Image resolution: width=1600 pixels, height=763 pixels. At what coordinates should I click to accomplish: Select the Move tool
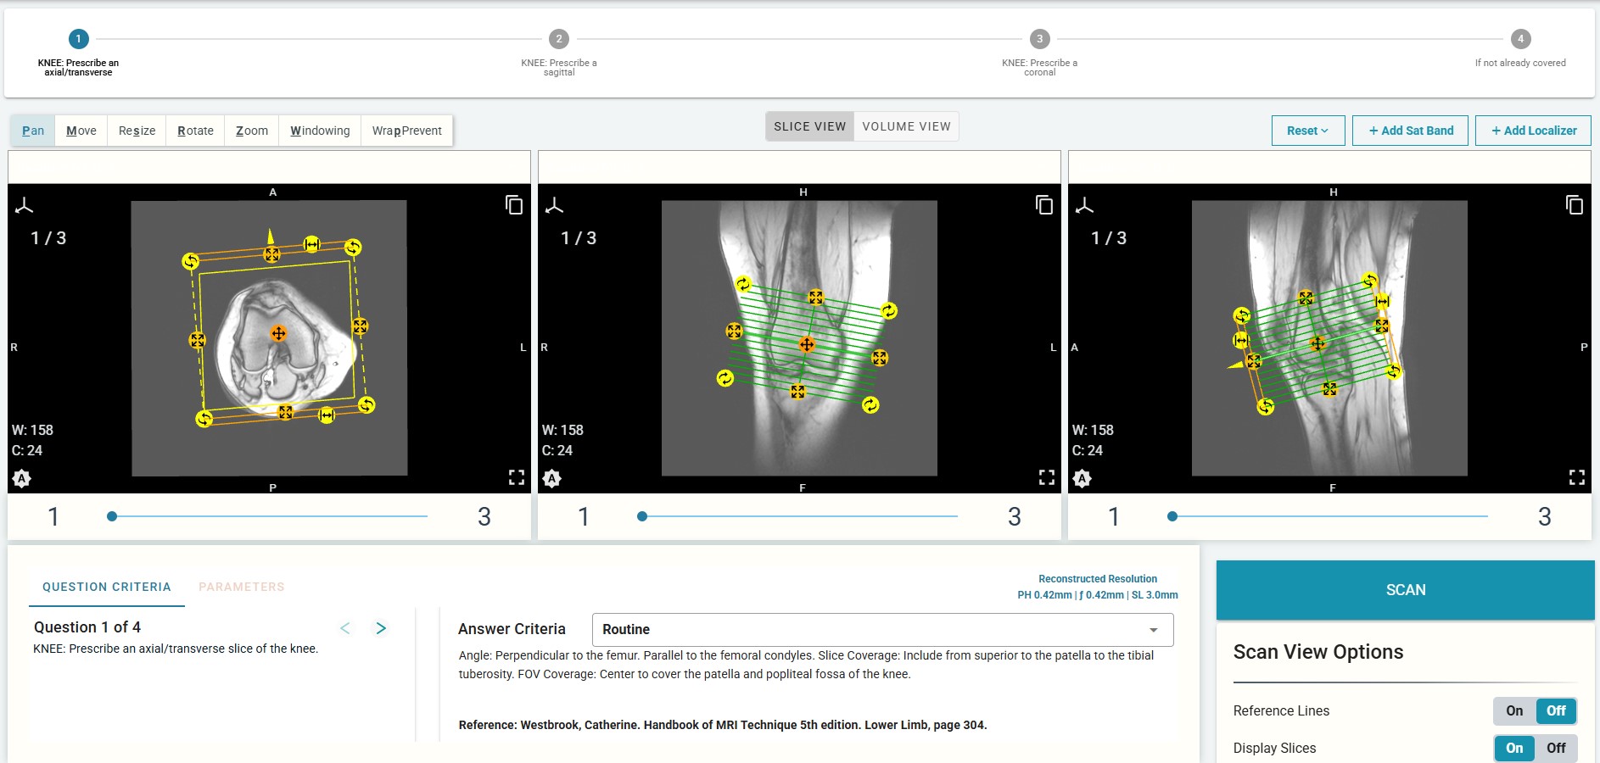tap(81, 131)
